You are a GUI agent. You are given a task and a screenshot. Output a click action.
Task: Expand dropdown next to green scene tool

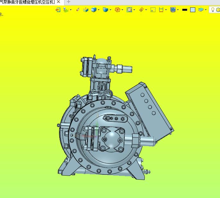tap(71, 10)
